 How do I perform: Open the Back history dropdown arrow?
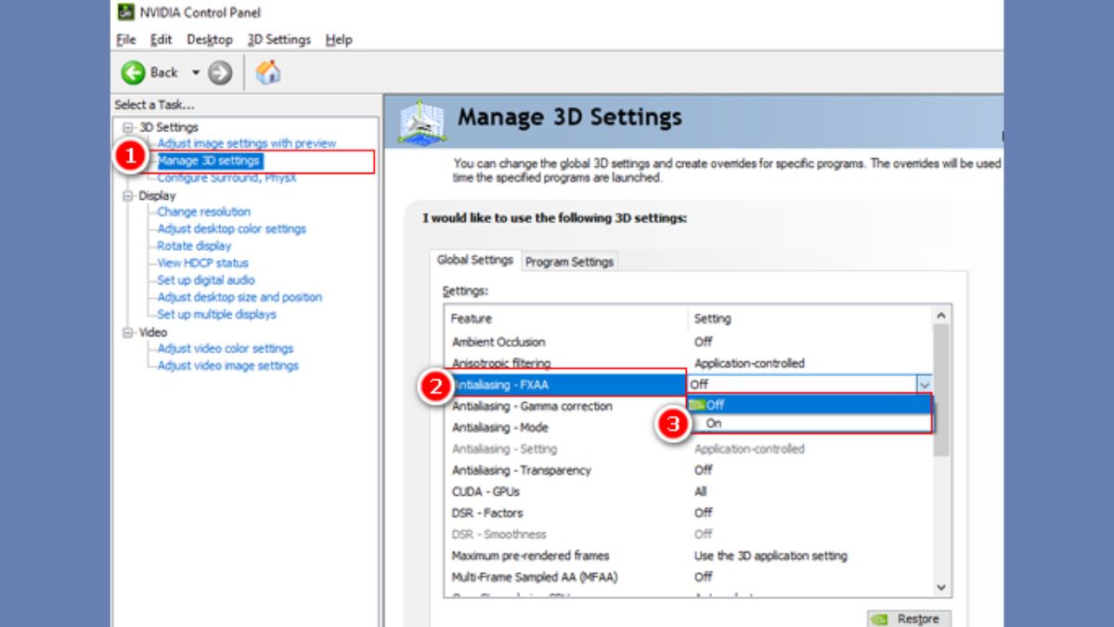tap(196, 72)
